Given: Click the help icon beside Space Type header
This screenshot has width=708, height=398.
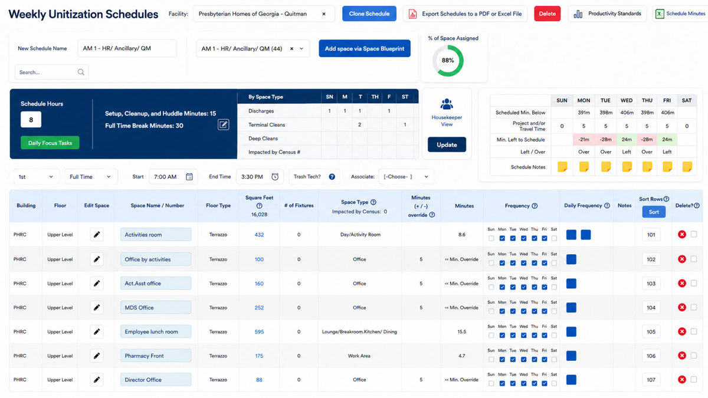Looking at the screenshot, I should point(373,202).
